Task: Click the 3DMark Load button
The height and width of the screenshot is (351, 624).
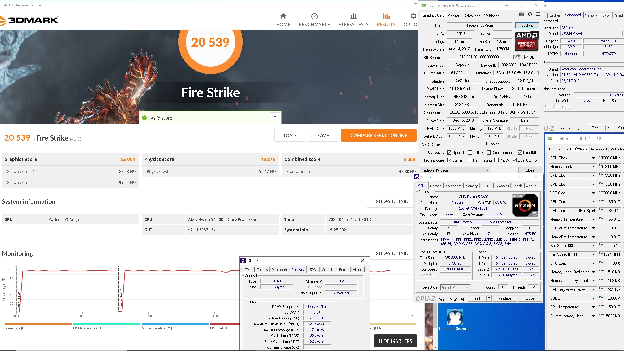Action: (x=290, y=136)
